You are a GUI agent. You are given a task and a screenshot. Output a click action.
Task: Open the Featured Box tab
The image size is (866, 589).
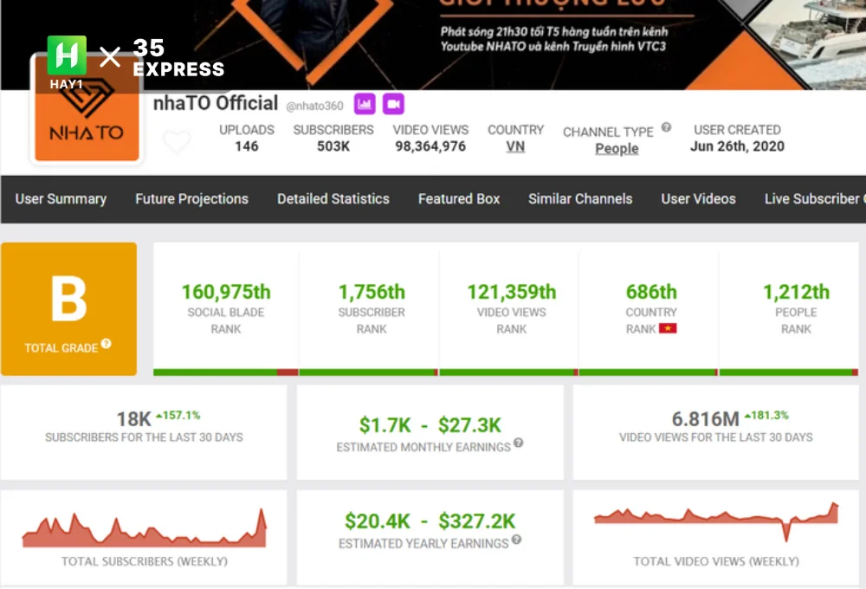click(x=459, y=199)
